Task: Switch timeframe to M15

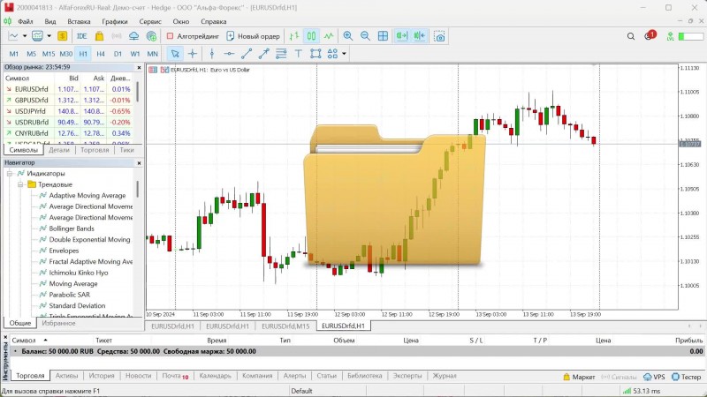Action: tap(49, 54)
